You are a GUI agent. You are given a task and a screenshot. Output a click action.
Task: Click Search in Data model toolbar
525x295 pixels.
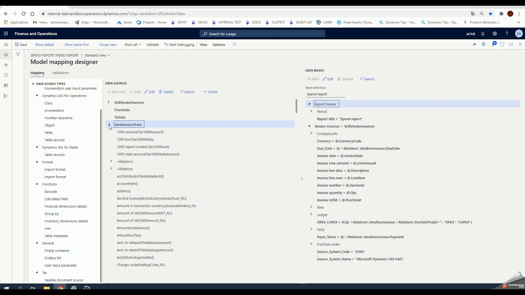pos(367,79)
